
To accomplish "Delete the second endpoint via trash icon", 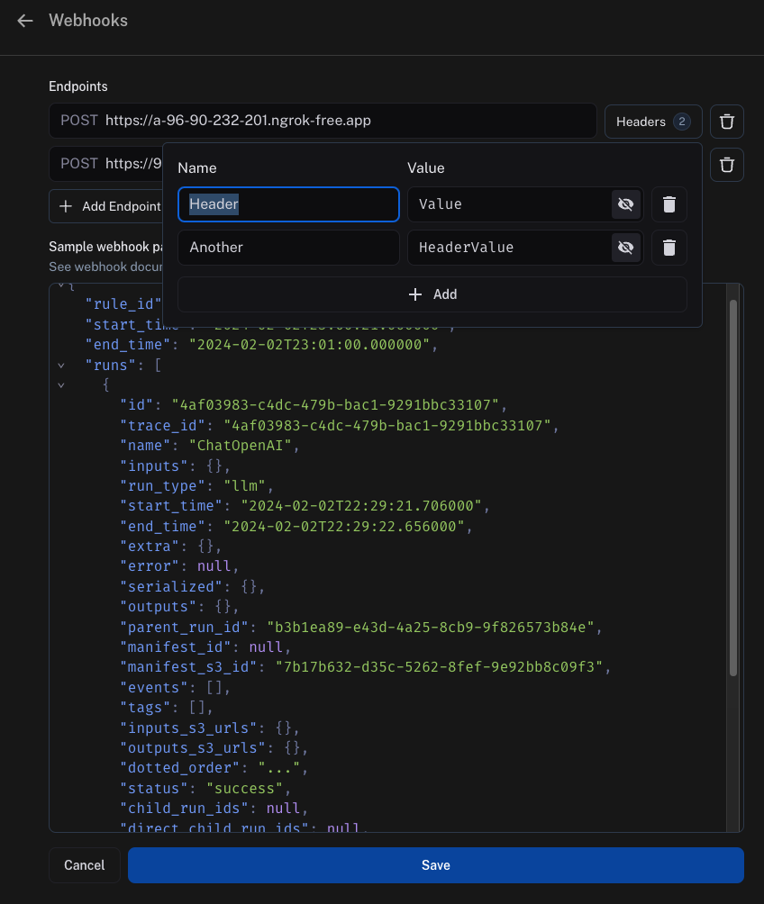I will [726, 164].
